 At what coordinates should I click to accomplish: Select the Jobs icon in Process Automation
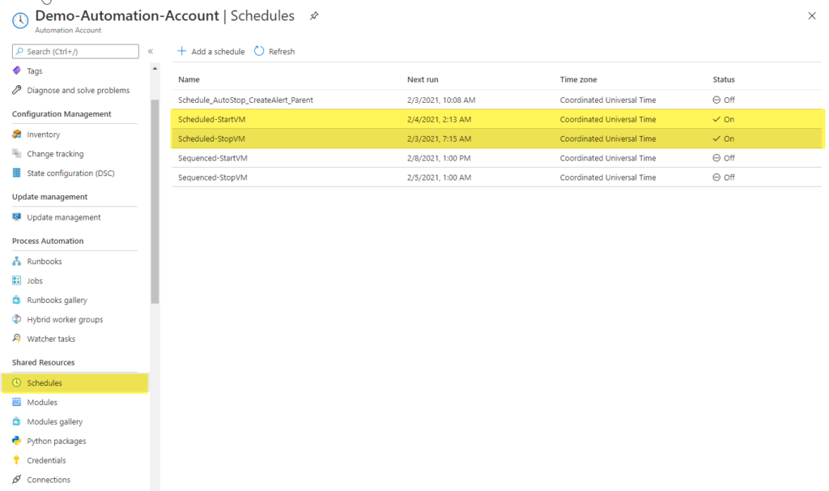pyautogui.click(x=18, y=280)
